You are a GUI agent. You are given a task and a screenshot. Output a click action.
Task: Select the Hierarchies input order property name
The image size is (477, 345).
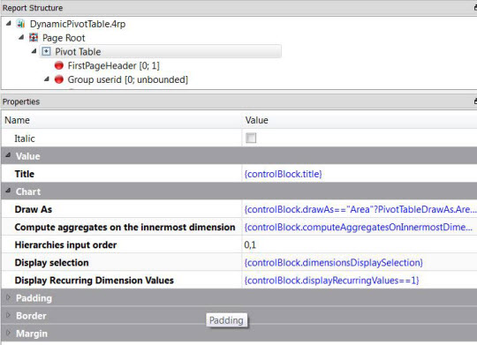[x=65, y=245]
